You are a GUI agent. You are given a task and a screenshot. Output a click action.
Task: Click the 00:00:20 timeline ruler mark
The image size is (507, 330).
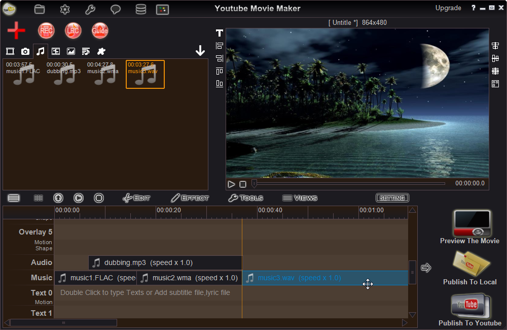tap(168, 210)
